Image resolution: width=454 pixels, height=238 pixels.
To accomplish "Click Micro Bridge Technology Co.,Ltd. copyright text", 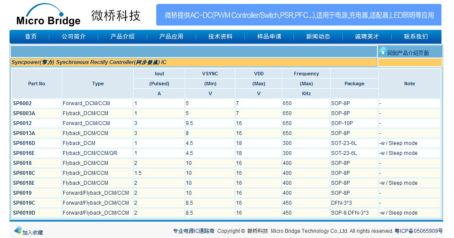I will (309, 231).
